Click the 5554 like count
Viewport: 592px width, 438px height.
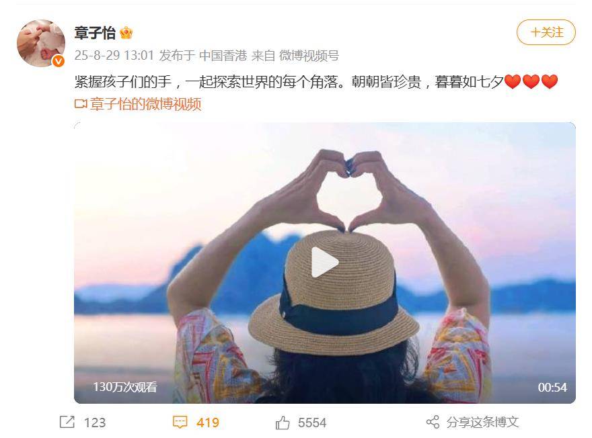click(x=312, y=423)
